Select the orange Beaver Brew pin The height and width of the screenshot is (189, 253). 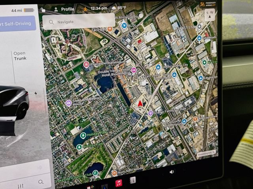coord(195,119)
